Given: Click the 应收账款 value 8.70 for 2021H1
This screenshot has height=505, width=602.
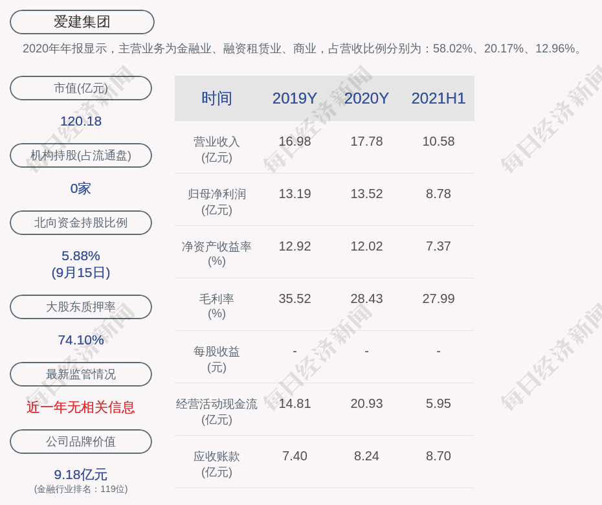Looking at the screenshot, I should pyautogui.click(x=438, y=456).
